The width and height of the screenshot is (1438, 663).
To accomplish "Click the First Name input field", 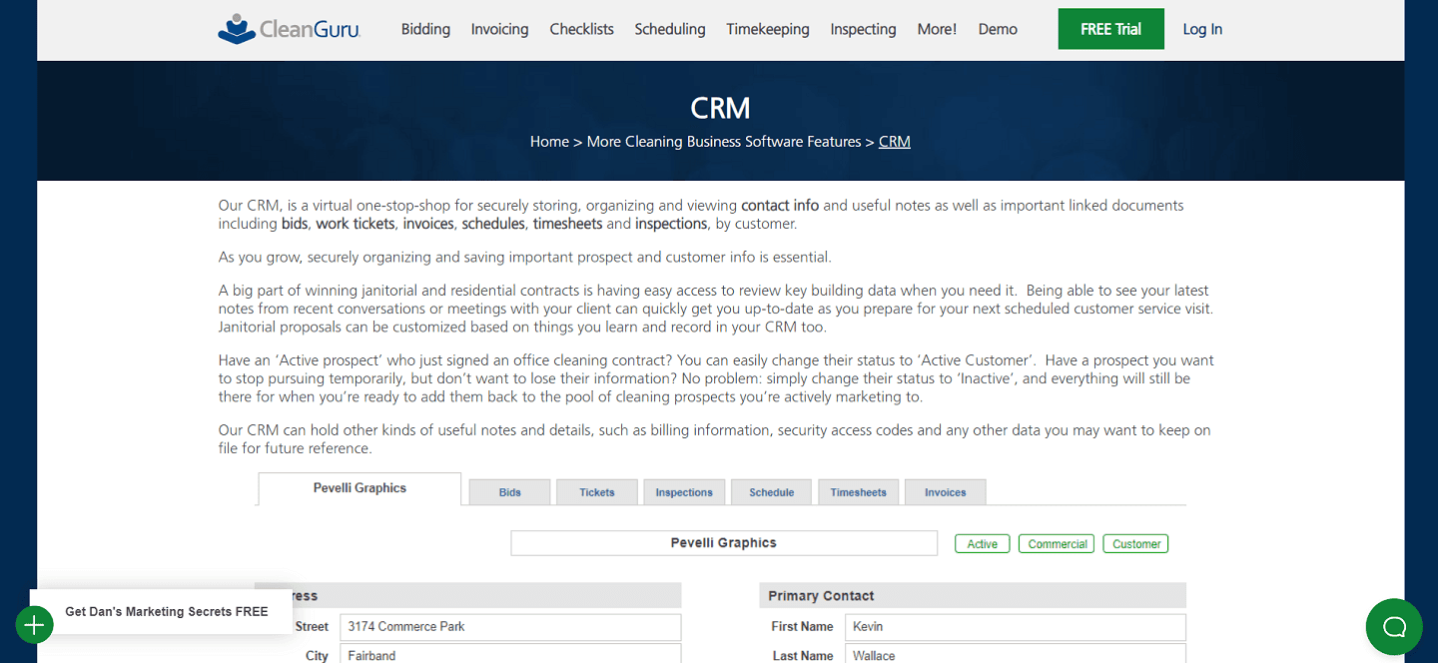I will [1015, 626].
